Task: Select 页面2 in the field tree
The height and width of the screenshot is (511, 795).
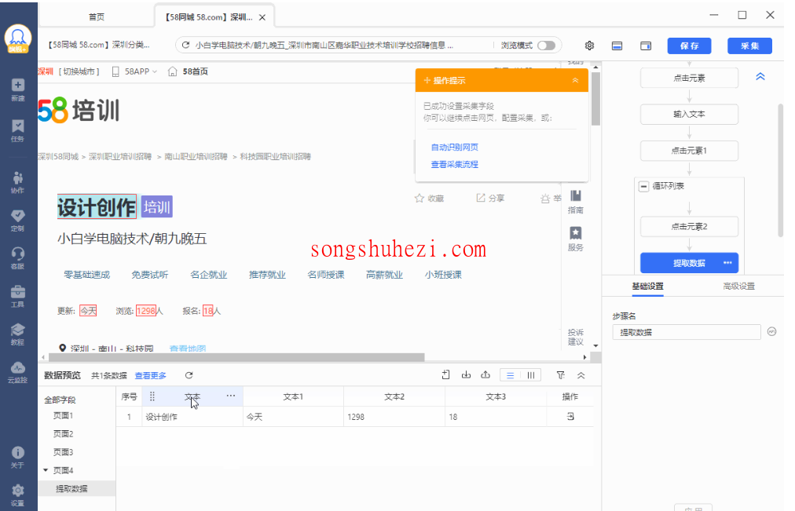Action: [64, 433]
